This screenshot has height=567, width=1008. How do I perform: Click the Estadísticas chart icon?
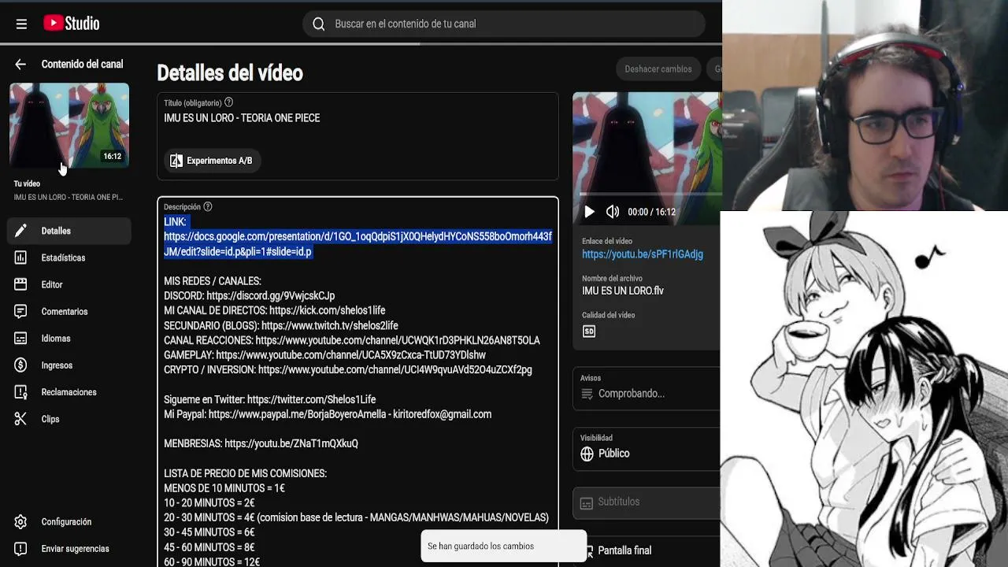(x=21, y=258)
